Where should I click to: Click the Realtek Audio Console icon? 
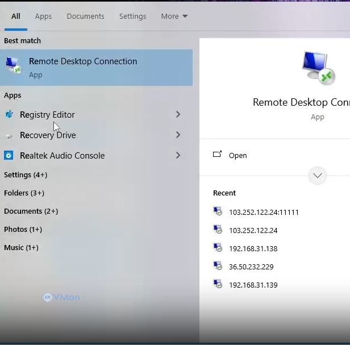[9, 155]
